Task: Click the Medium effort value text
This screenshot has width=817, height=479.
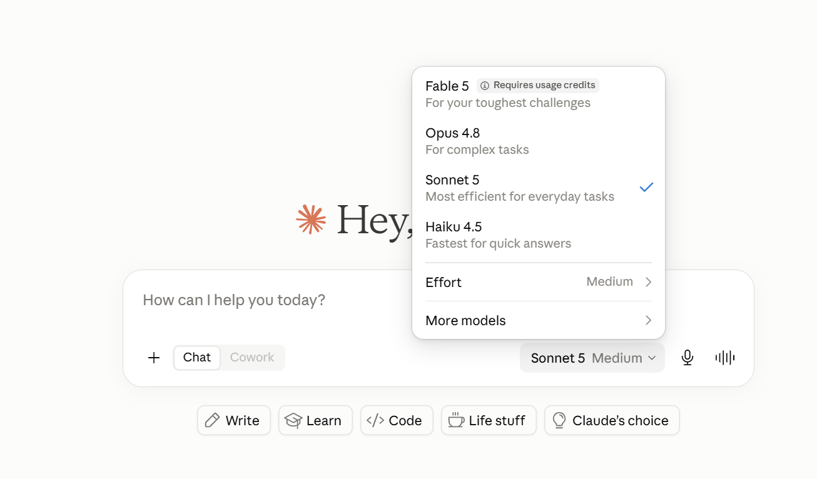Action: [x=610, y=282]
